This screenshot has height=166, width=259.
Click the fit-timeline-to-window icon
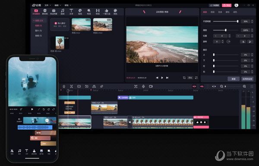point(214,86)
